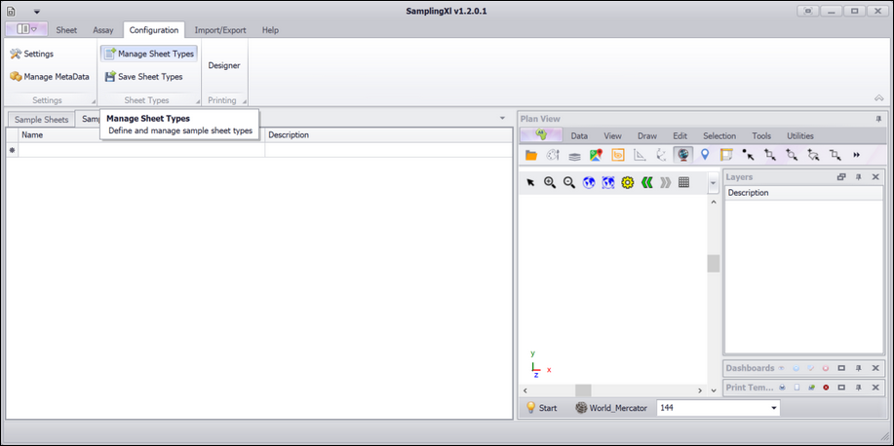894x446 pixels.
Task: Click the first blue globe icon
Action: 589,182
